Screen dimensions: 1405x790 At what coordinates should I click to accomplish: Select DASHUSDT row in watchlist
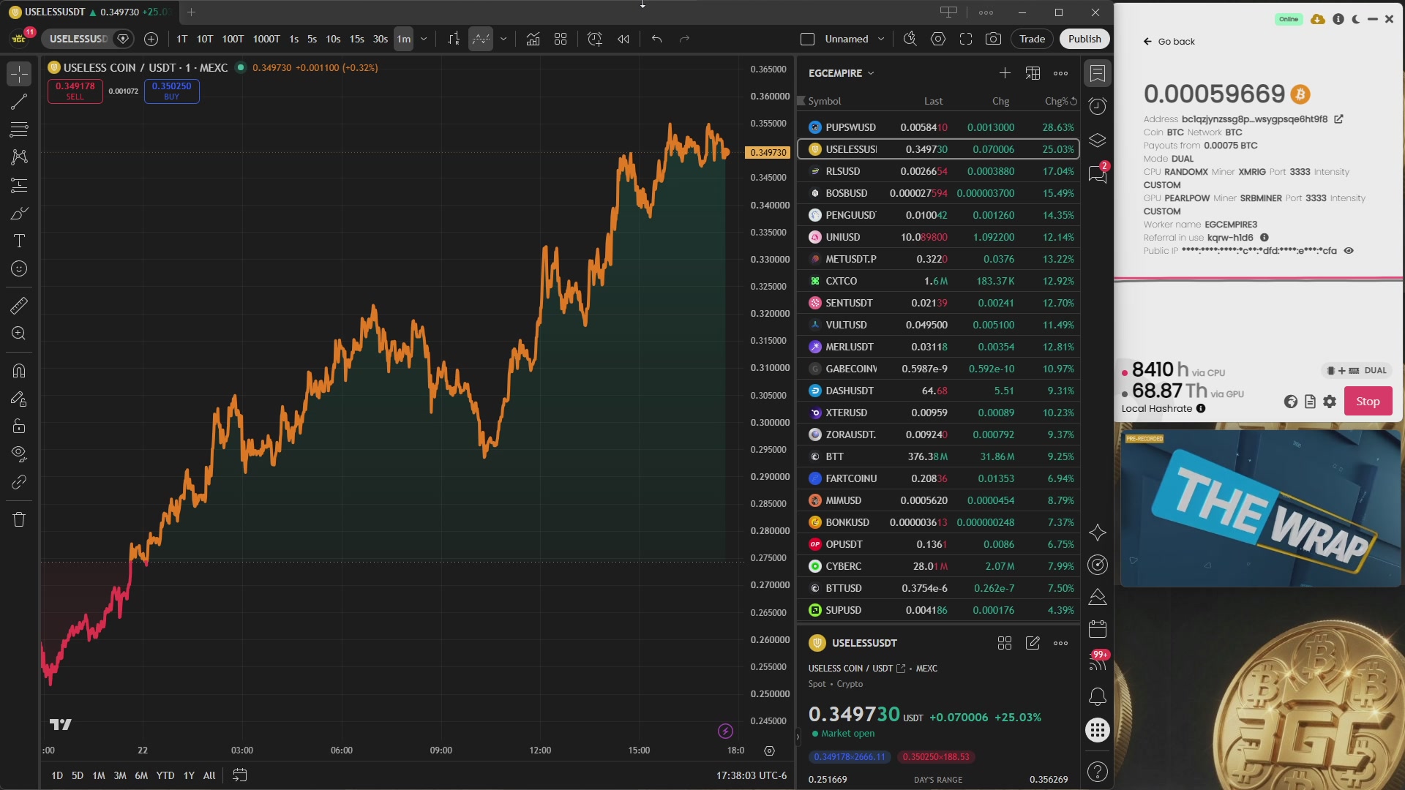click(939, 391)
